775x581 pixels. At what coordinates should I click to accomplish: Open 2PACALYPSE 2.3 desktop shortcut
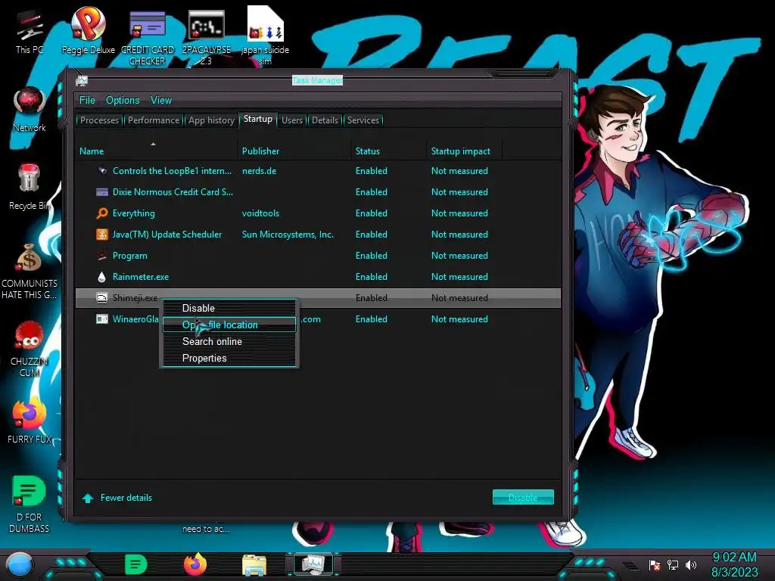click(206, 38)
